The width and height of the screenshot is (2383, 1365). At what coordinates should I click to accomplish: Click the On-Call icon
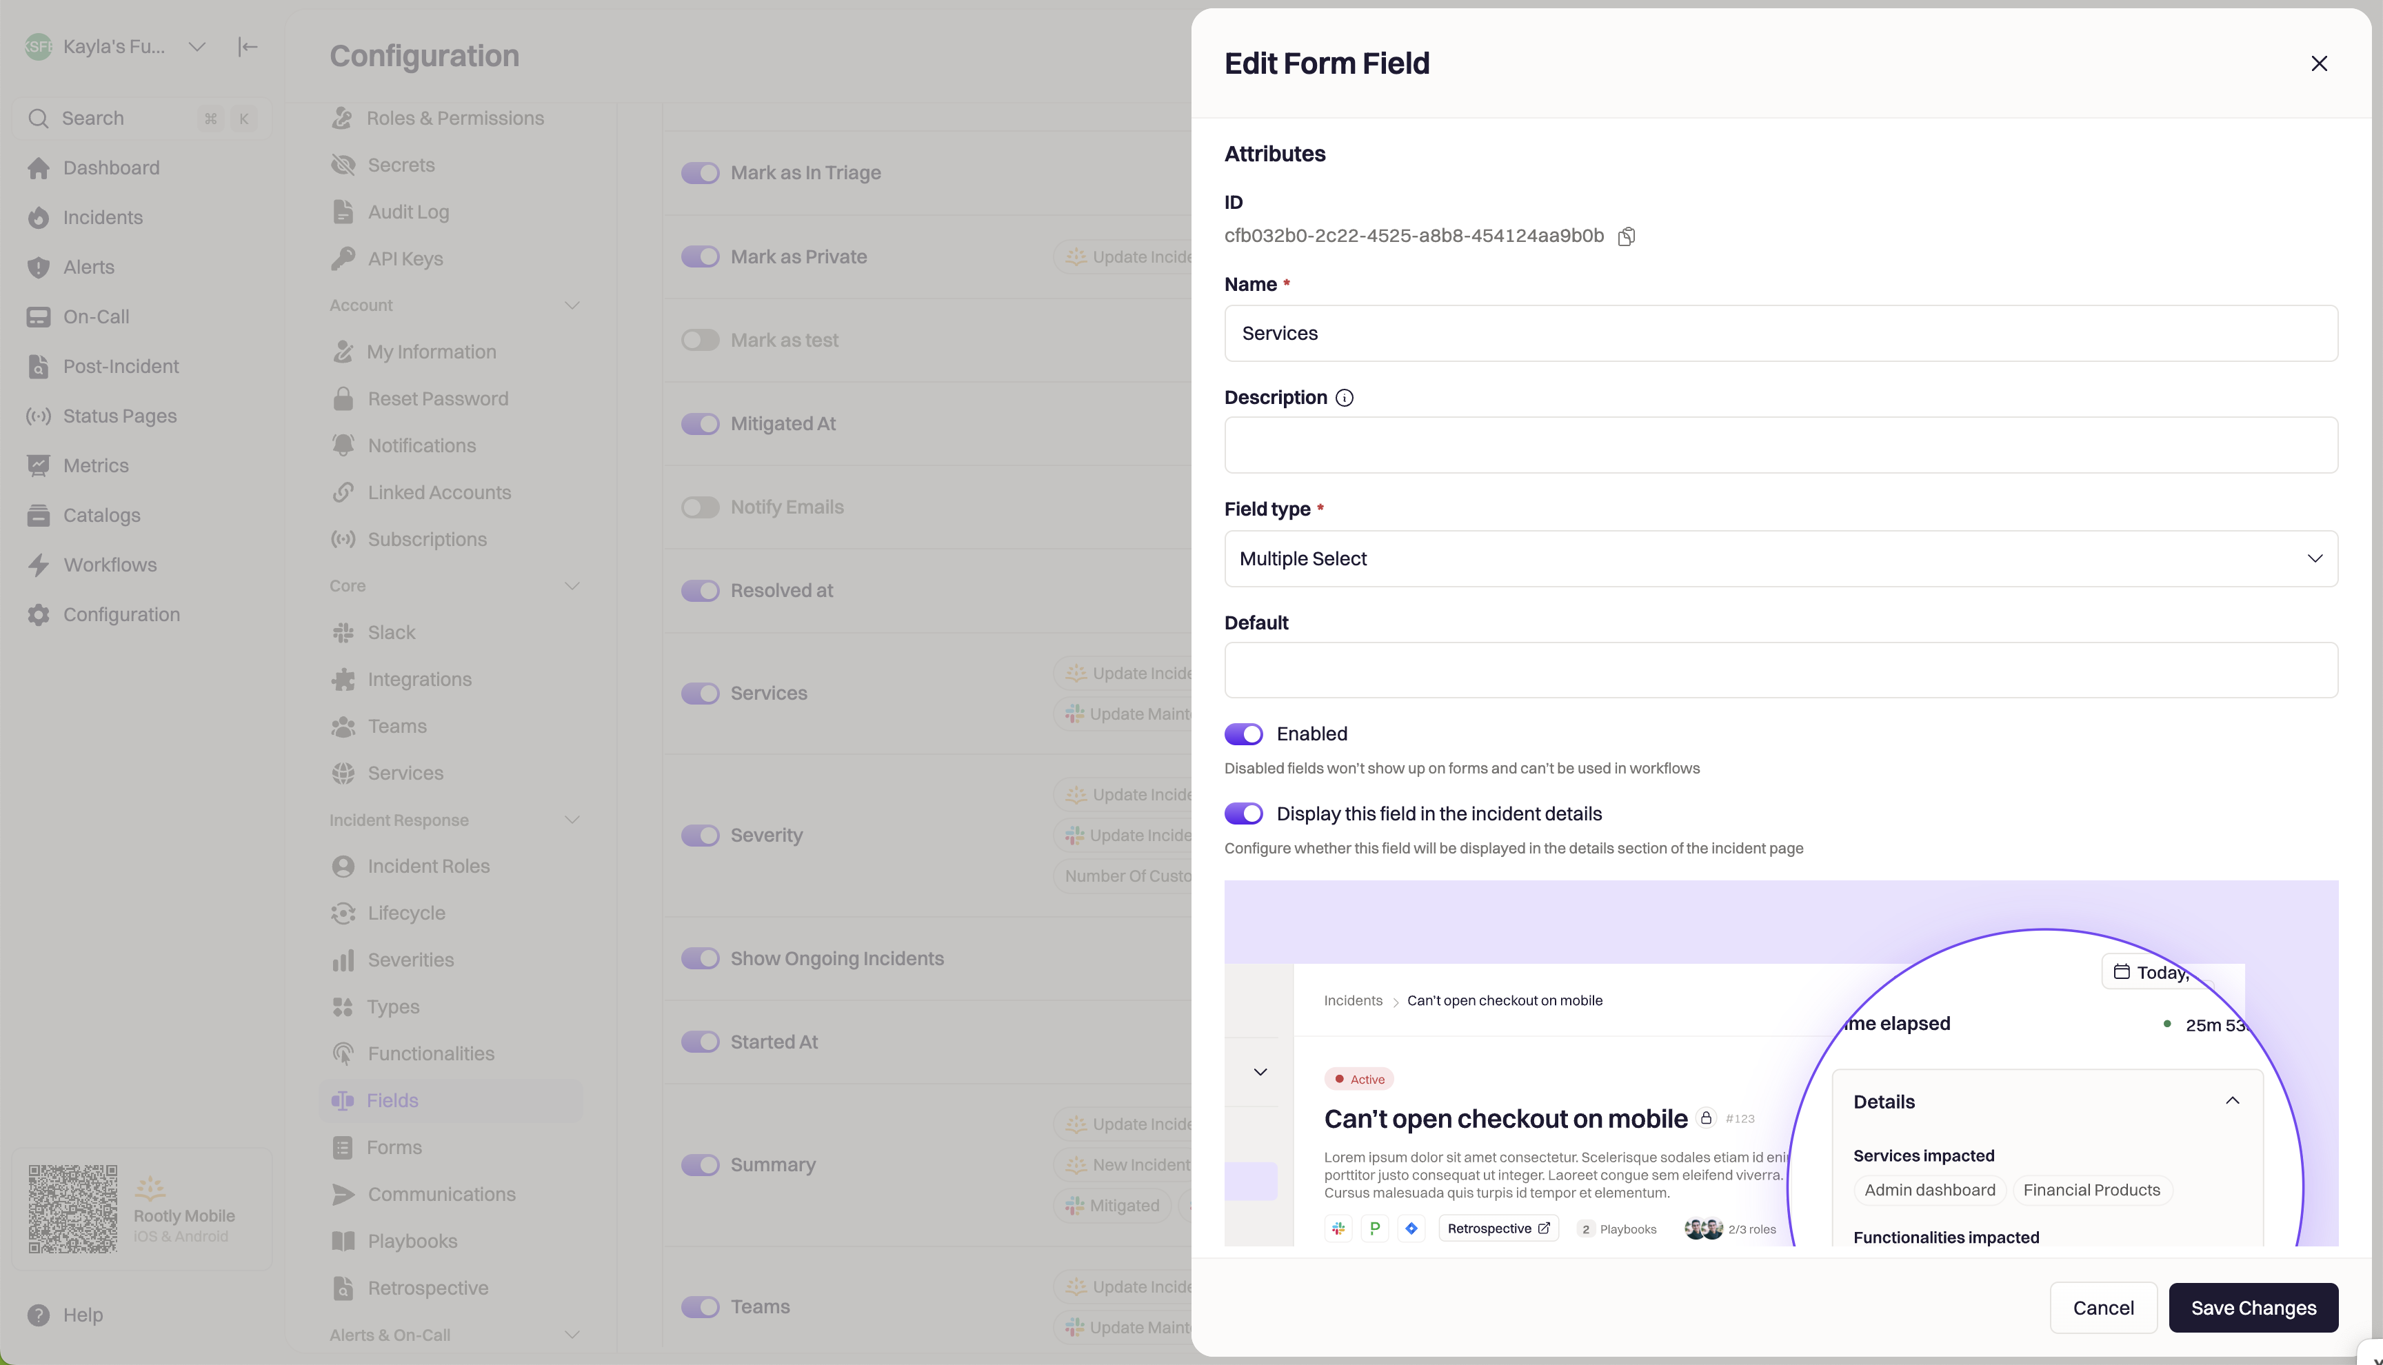pyautogui.click(x=39, y=317)
